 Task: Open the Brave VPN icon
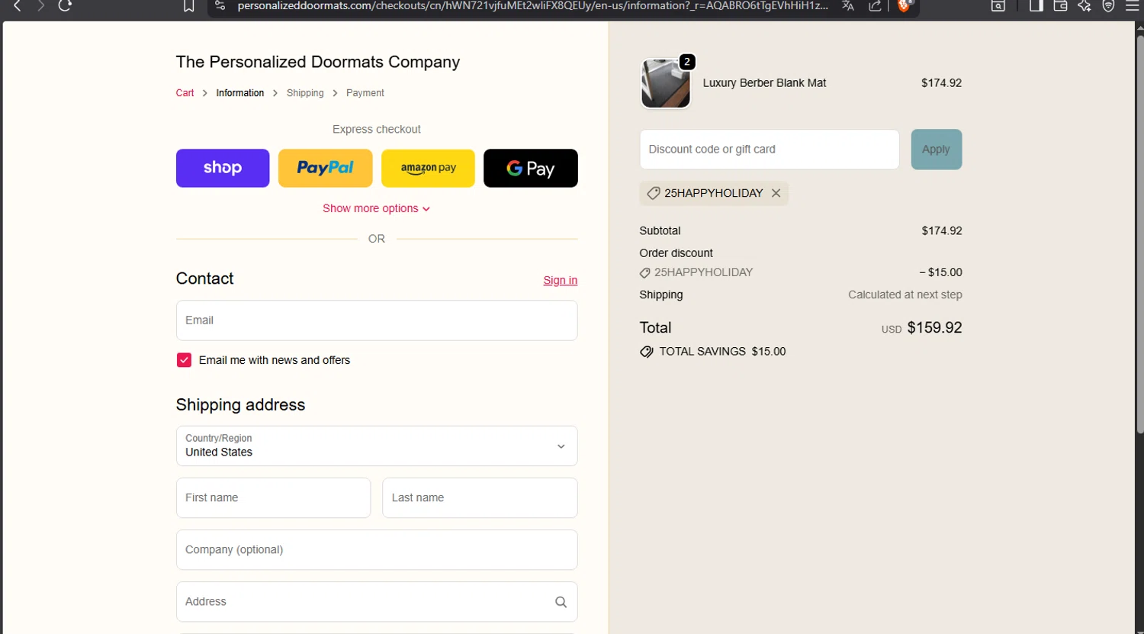pos(1108,6)
